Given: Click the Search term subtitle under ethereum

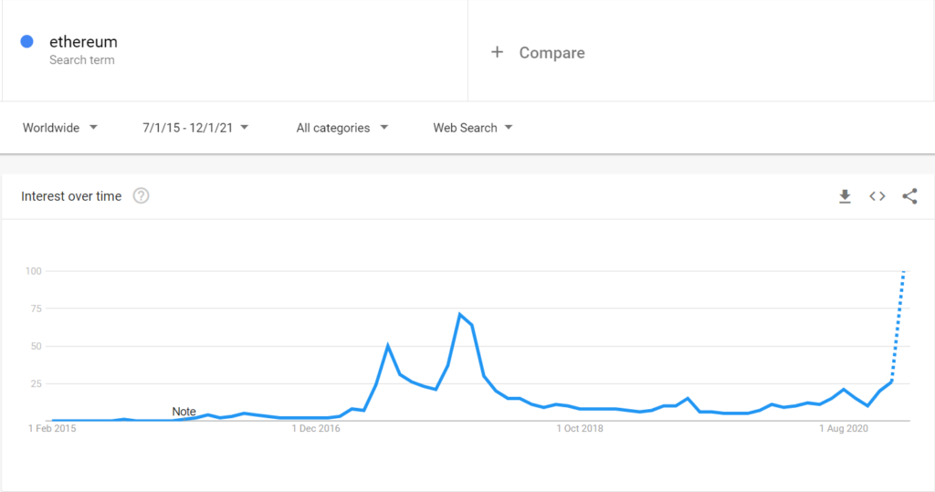Looking at the screenshot, I should pyautogui.click(x=81, y=60).
